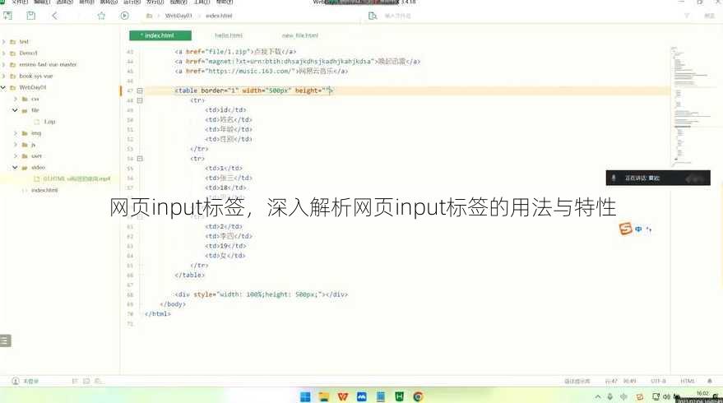Click the table border code on line 47
This screenshot has width=723, height=403.
pyautogui.click(x=253, y=90)
